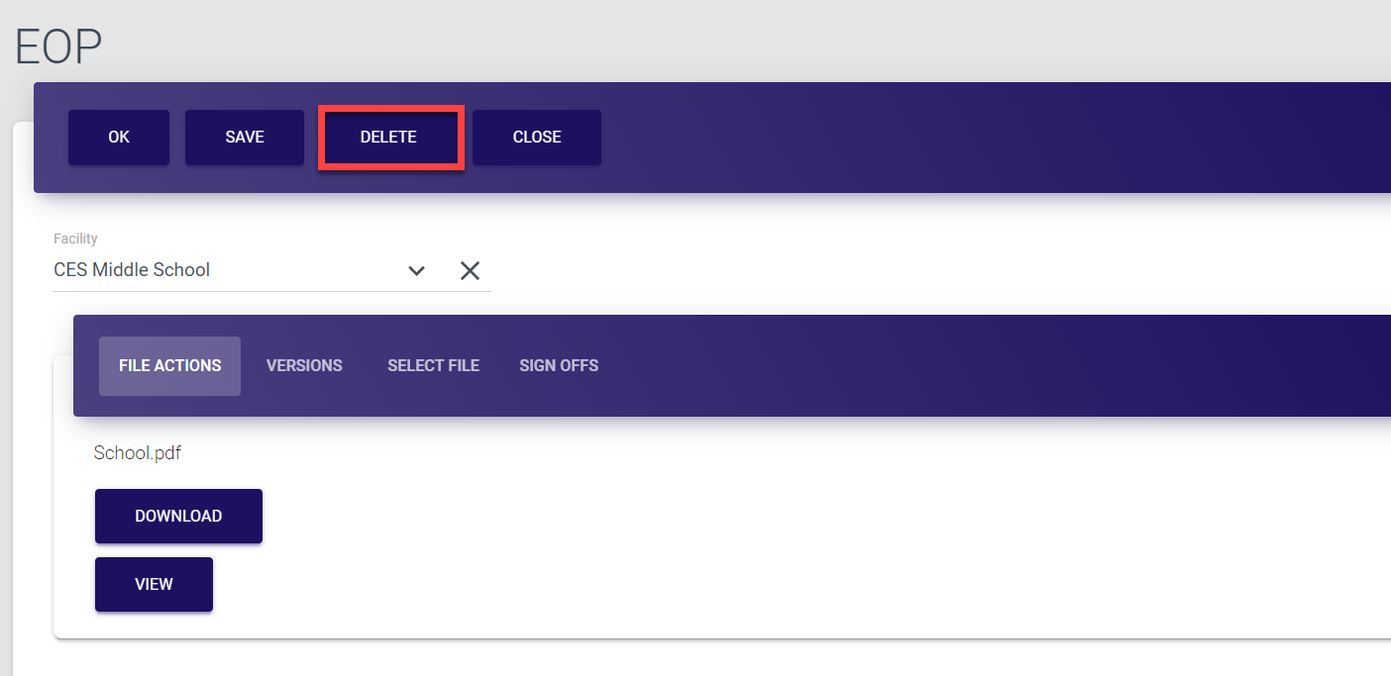Click empty space in the top action toolbar

(941, 138)
